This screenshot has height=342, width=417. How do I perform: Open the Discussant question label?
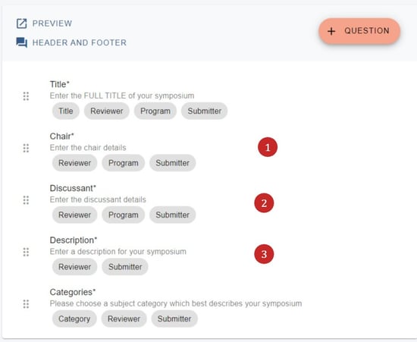point(73,188)
